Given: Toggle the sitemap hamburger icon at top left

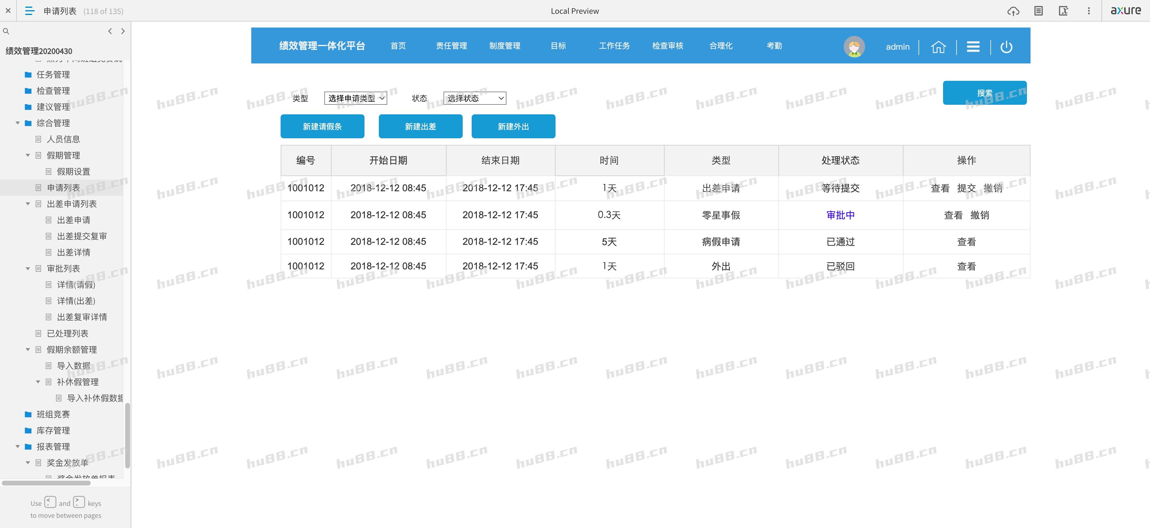Looking at the screenshot, I should point(29,11).
